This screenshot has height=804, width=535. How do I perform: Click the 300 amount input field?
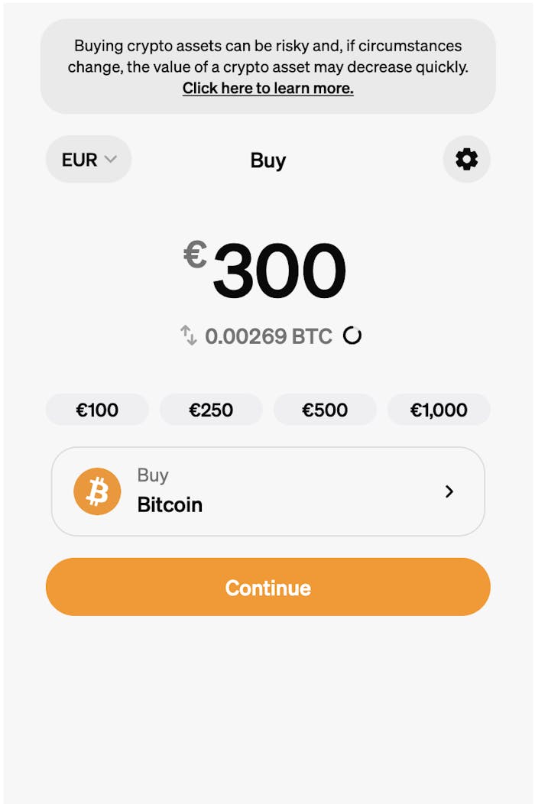tap(279, 271)
